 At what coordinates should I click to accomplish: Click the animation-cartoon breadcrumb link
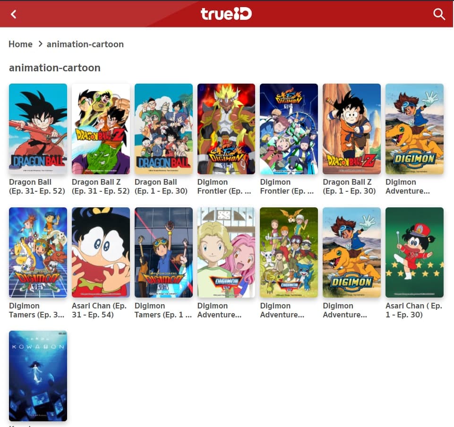coord(85,44)
